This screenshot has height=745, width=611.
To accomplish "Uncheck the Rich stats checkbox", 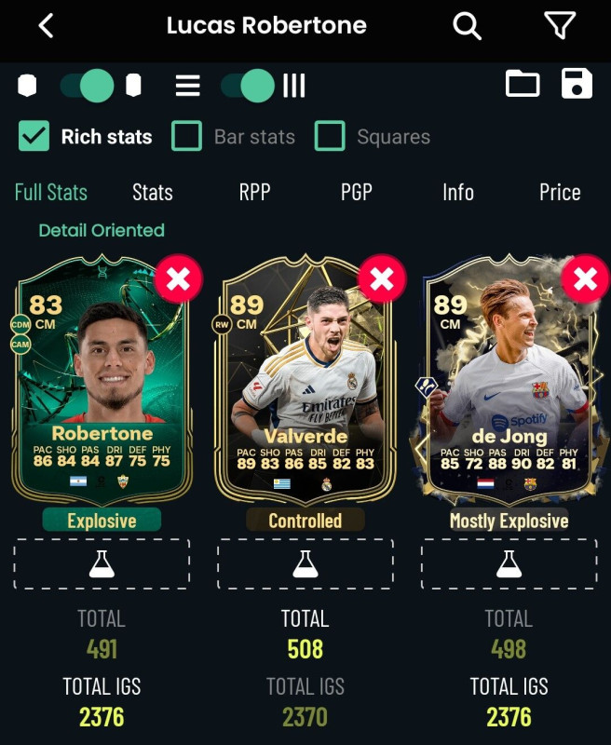I will point(34,136).
